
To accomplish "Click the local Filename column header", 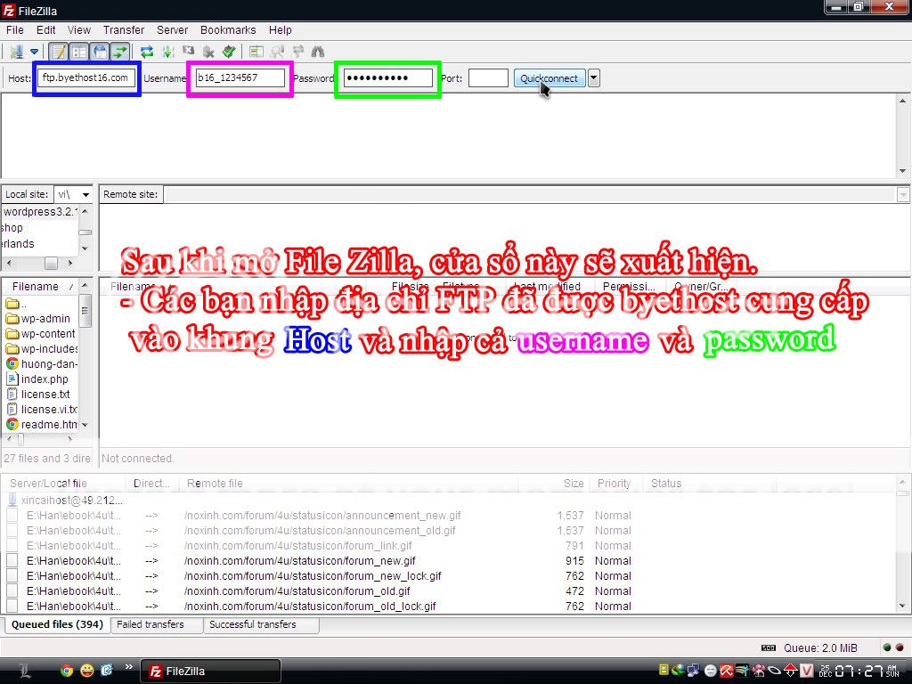I will click(39, 286).
